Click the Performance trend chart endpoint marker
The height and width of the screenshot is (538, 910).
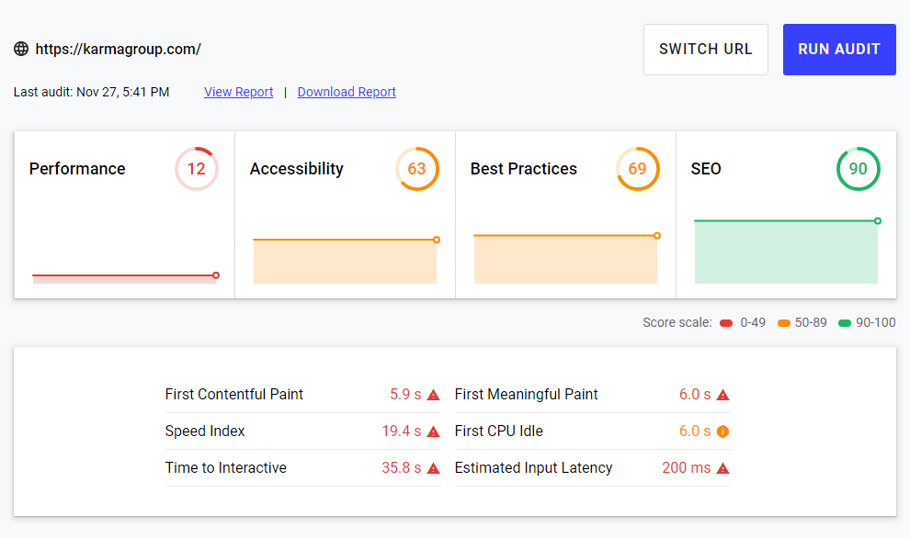pyautogui.click(x=216, y=275)
